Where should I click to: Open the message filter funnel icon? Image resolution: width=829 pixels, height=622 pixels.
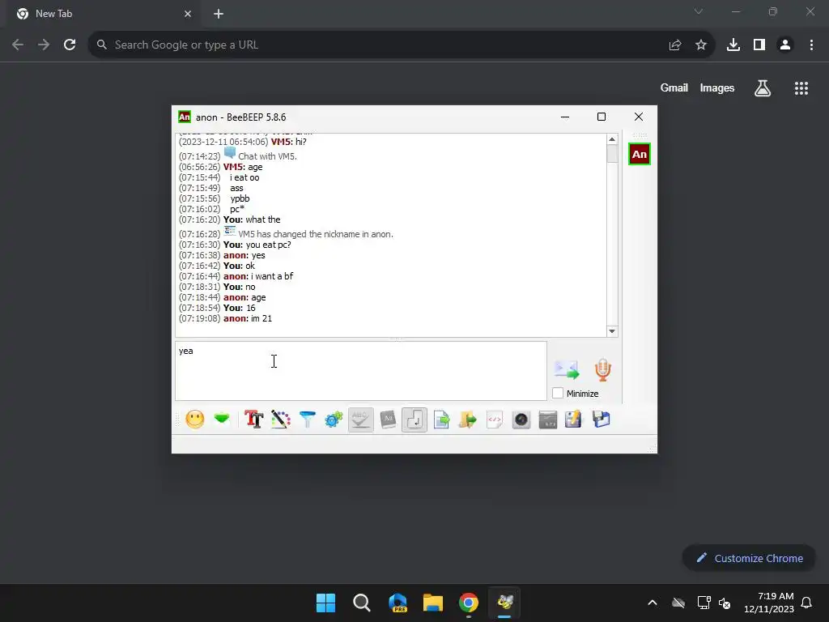pyautogui.click(x=307, y=420)
